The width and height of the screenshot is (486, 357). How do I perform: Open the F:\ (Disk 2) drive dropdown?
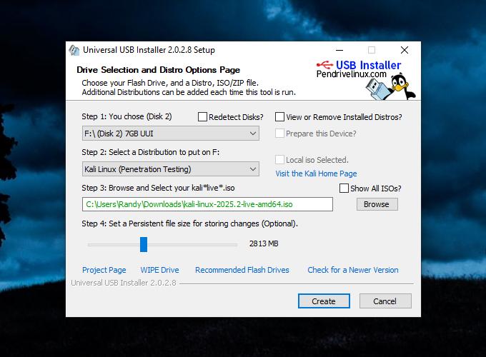point(170,134)
